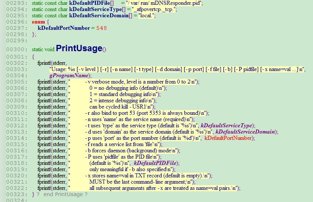This screenshot has width=313, height=202.
Task: Click the "(default is '%s')" string on line 318
Action: (109, 163)
